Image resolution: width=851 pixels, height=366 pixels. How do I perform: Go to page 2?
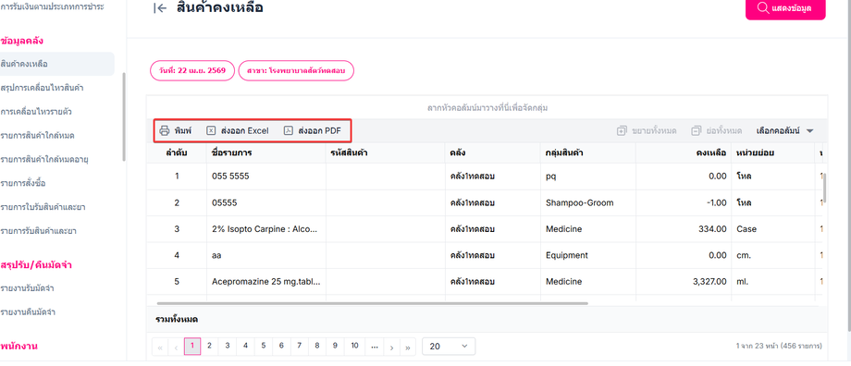click(209, 346)
